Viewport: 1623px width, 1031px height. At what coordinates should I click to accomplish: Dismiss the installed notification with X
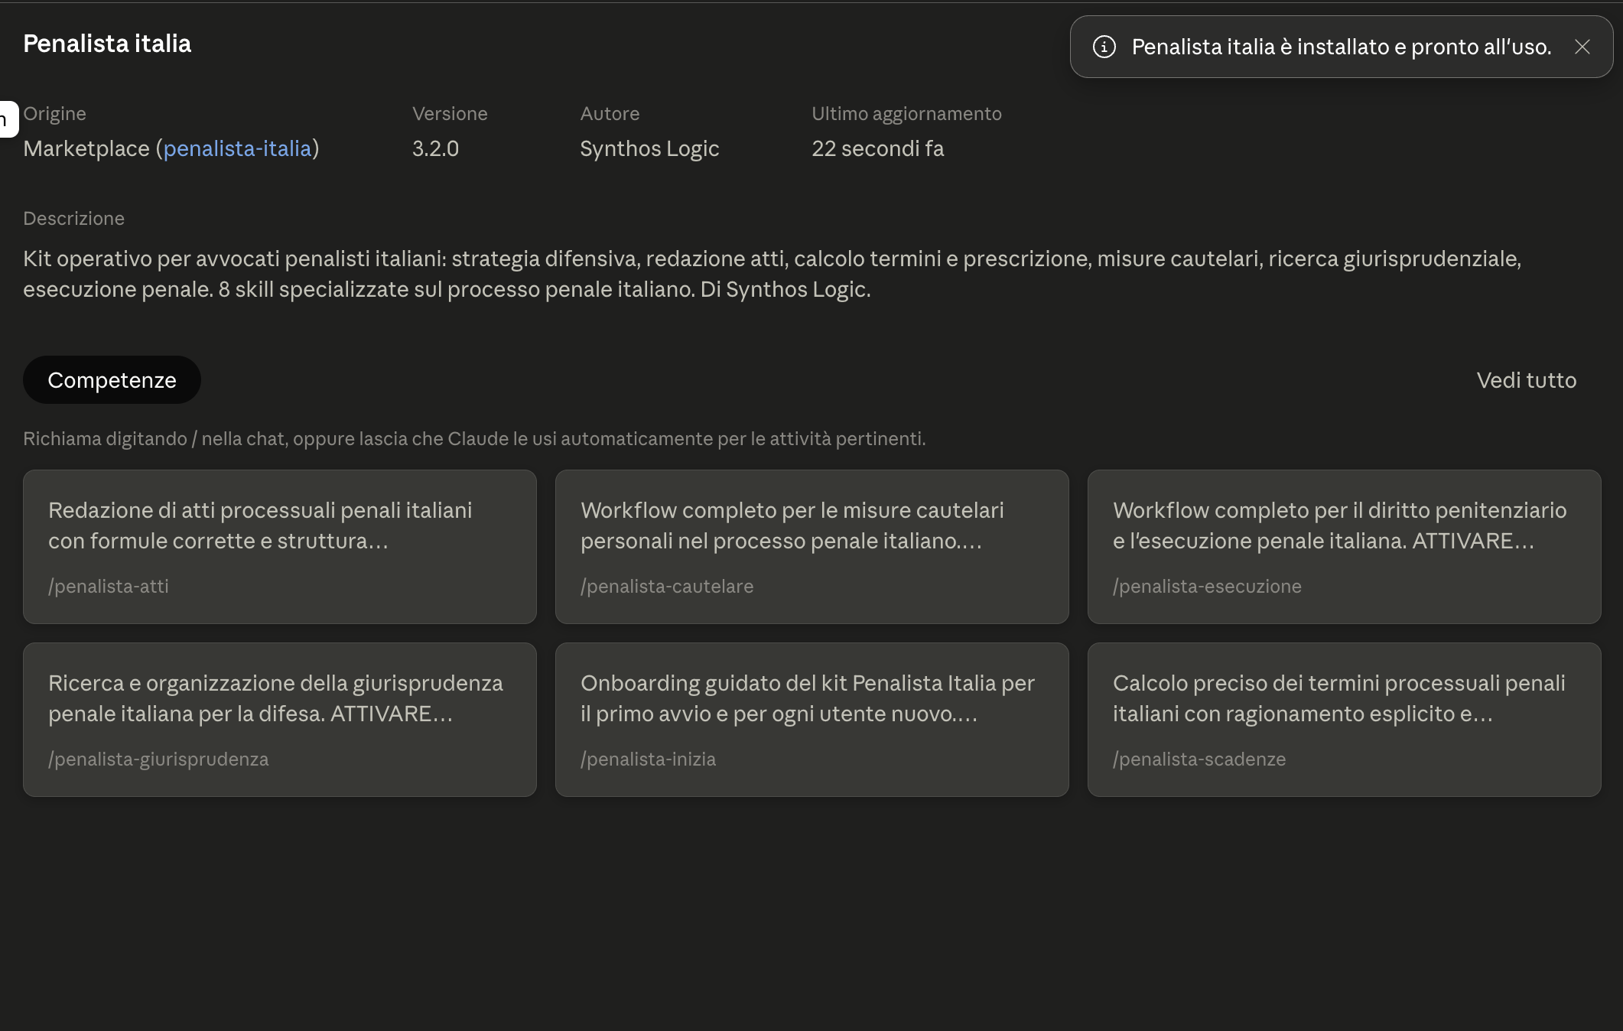pyautogui.click(x=1582, y=47)
